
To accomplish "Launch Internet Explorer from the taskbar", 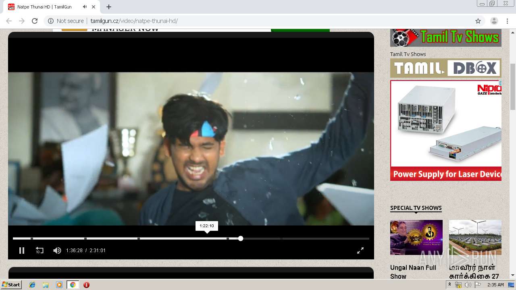I will coord(32,285).
